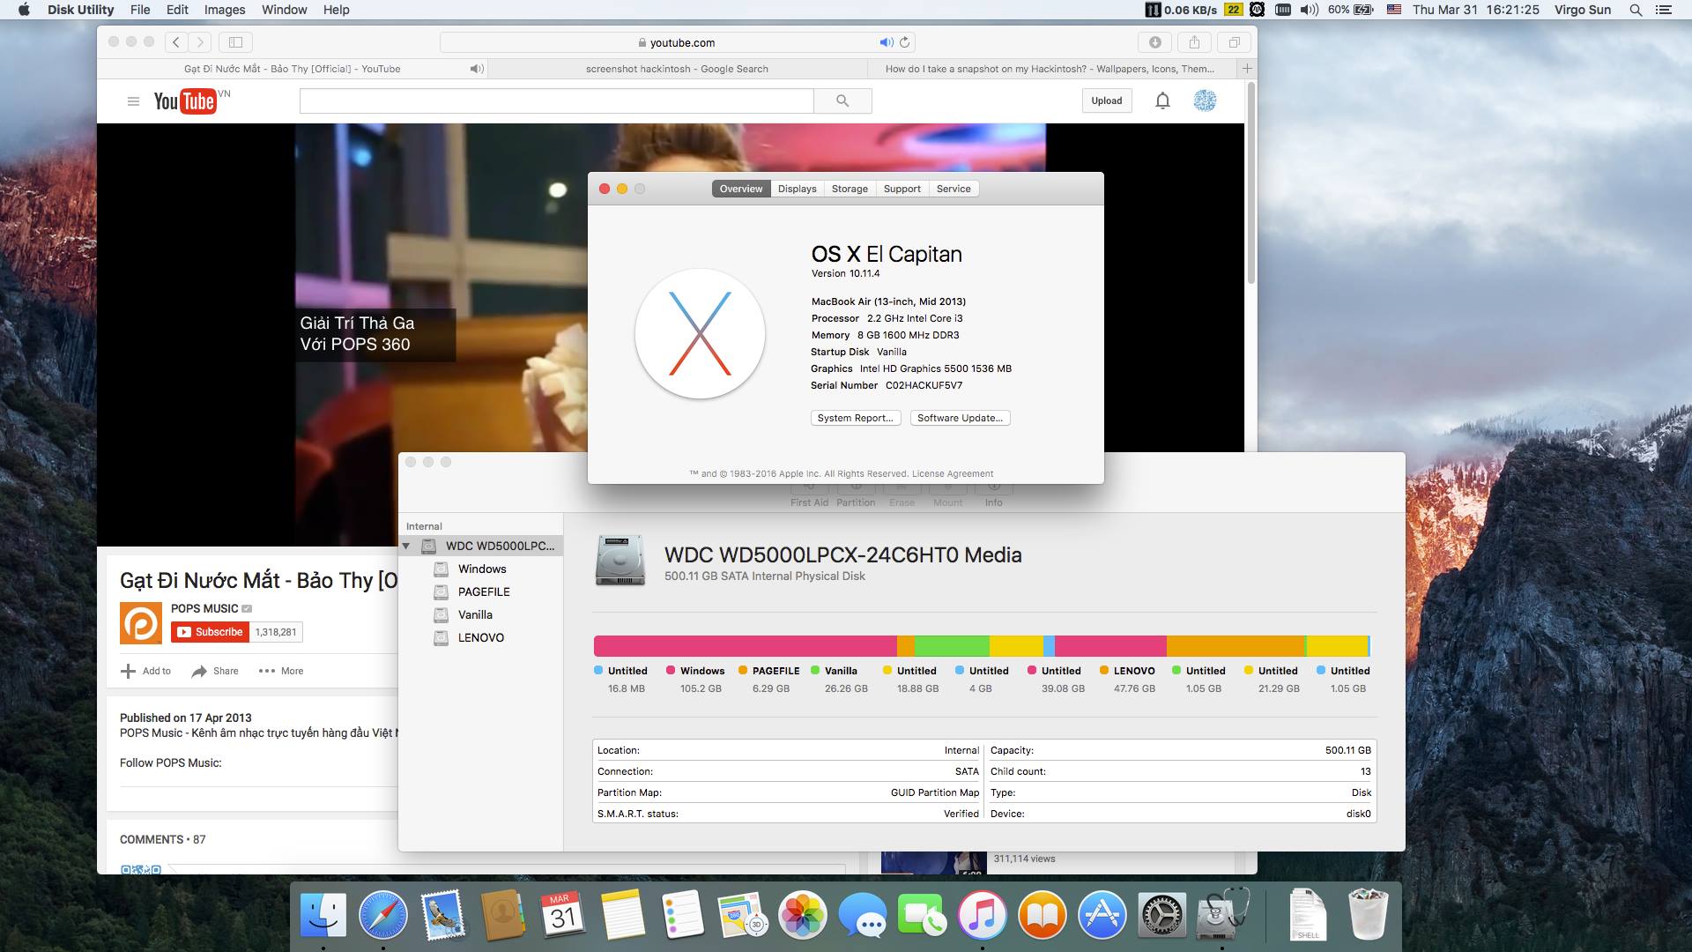
Task: Click the YouTube search magnifier button
Action: (x=842, y=100)
